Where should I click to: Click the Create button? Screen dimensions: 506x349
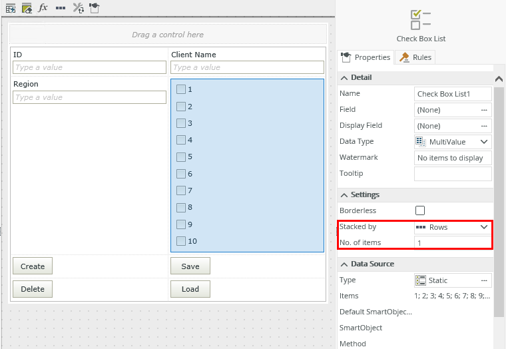pos(33,266)
